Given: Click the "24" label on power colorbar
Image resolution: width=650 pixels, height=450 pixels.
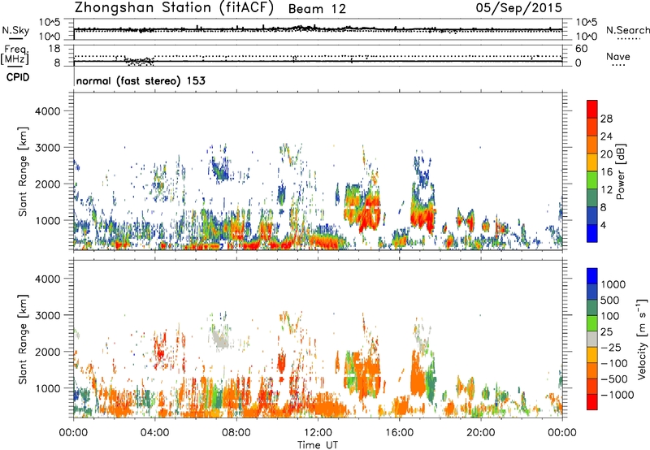Looking at the screenshot, I should (606, 136).
